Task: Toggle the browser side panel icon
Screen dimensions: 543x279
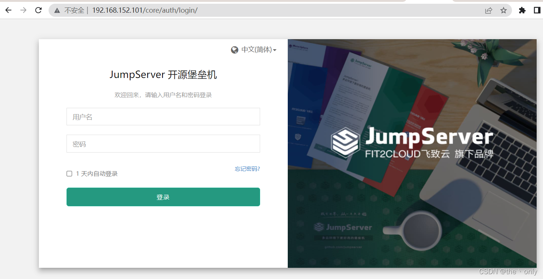Action: pos(537,10)
